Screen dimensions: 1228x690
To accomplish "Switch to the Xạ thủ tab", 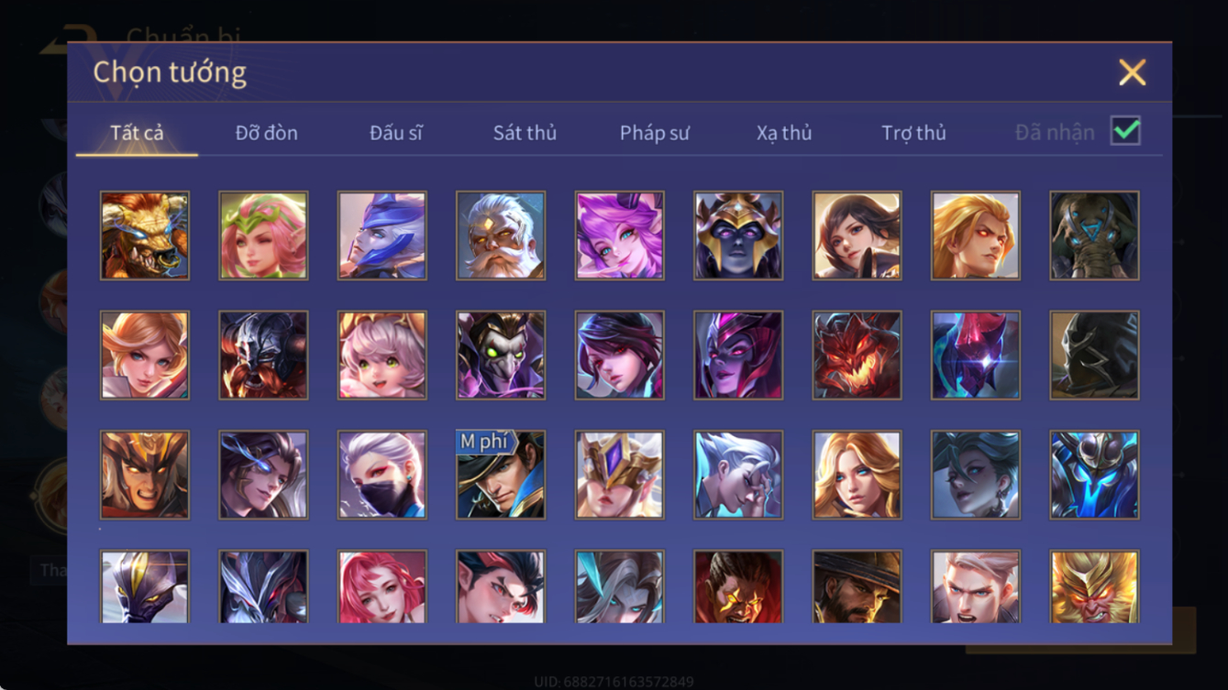I will (784, 133).
